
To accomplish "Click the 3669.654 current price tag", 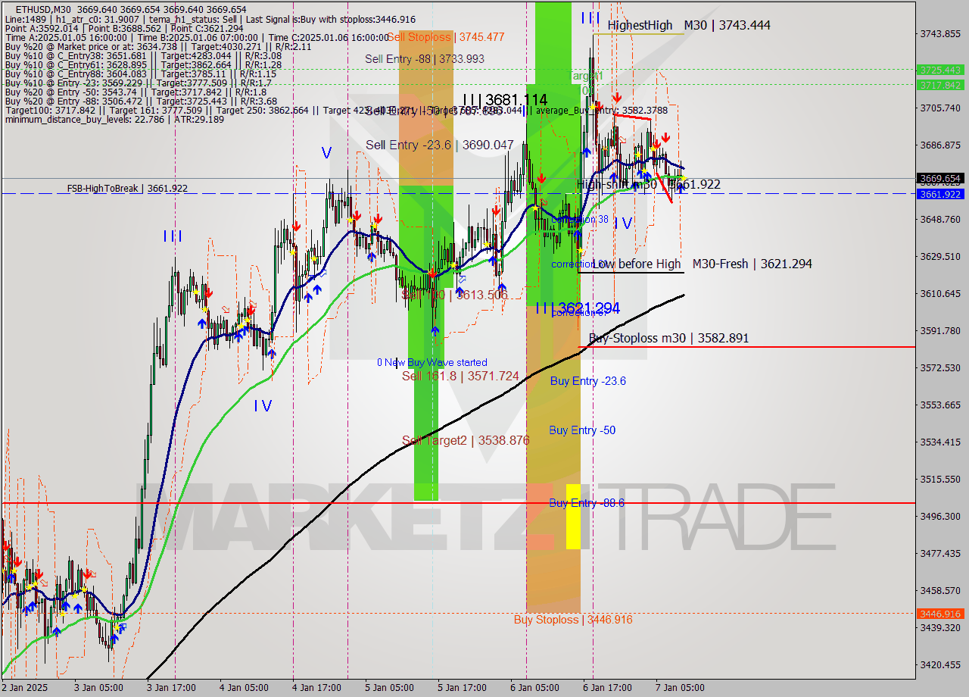I will [x=940, y=179].
